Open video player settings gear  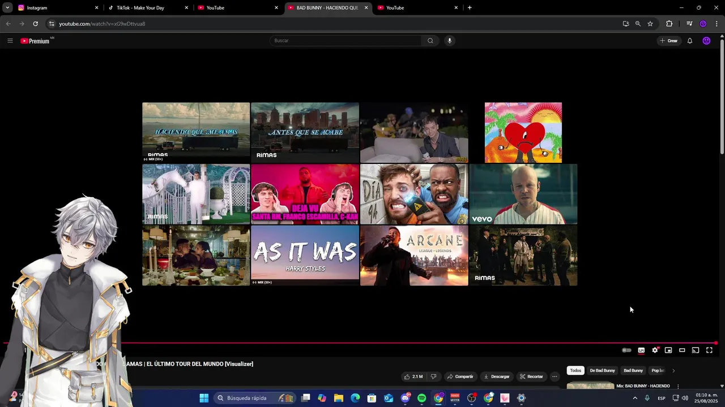[655, 350]
